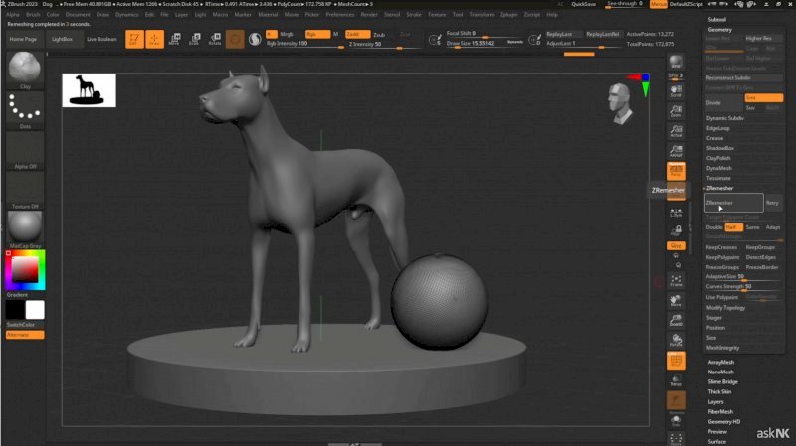Open the Alpha Off selector

(24, 150)
